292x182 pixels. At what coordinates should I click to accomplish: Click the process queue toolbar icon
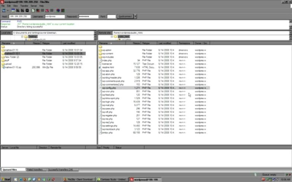coord(38,11)
